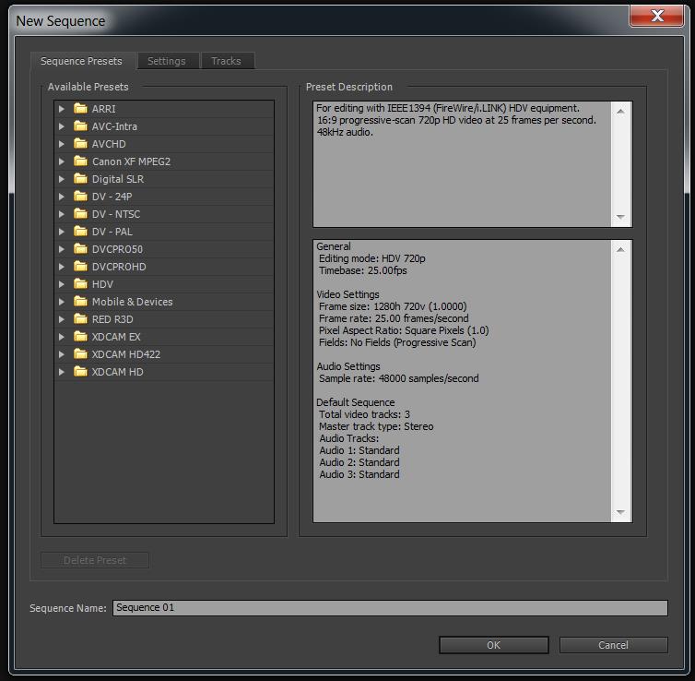Click the RED R3D folder icon
The height and width of the screenshot is (681, 695).
(80, 319)
